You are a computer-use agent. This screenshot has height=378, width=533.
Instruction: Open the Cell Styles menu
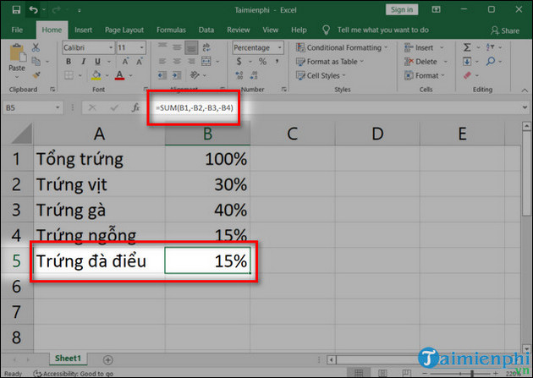327,75
